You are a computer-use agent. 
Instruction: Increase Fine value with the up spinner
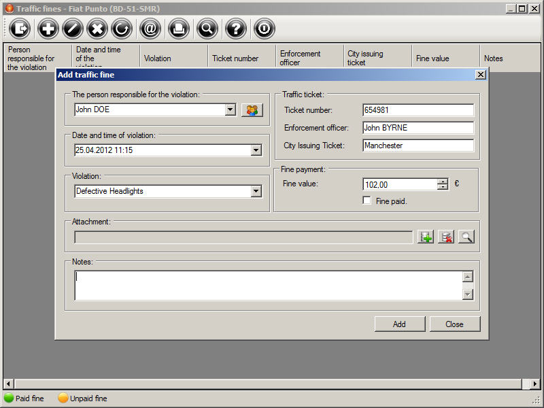[x=443, y=181]
